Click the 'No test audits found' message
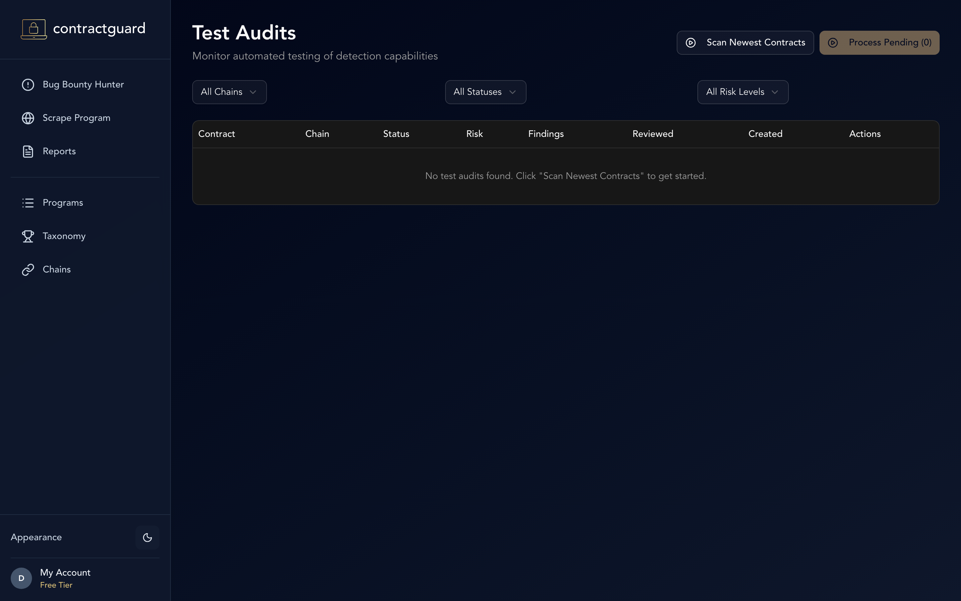Image resolution: width=961 pixels, height=601 pixels. 566,176
